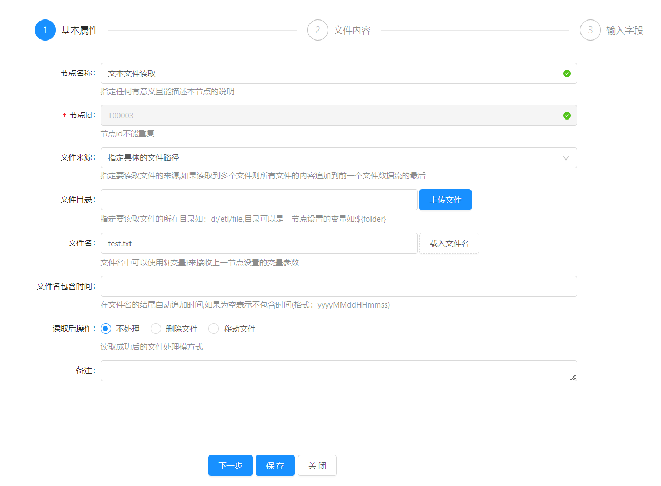
Task: Select the 移动文件 radio option
Action: (214, 329)
